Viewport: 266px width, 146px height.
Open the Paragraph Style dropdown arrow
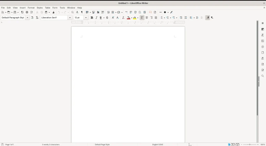[x=27, y=18]
